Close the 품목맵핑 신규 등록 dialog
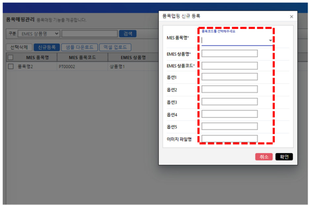The height and width of the screenshot is (205, 309). pyautogui.click(x=292, y=17)
